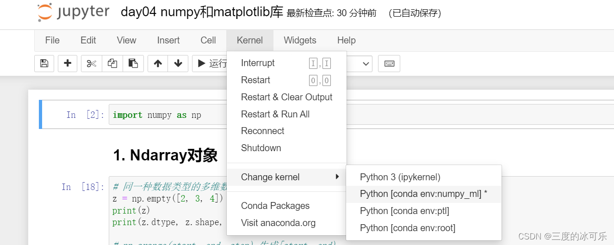Run the cell with 运行 button
The image size is (614, 245).
tap(210, 63)
